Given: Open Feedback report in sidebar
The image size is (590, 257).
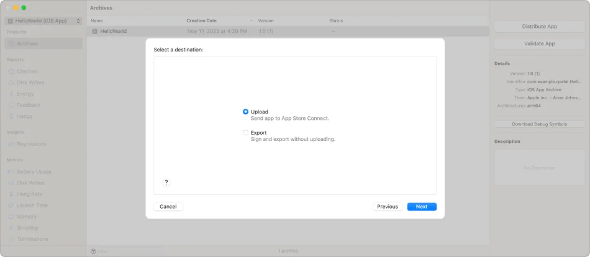Looking at the screenshot, I should tap(29, 105).
